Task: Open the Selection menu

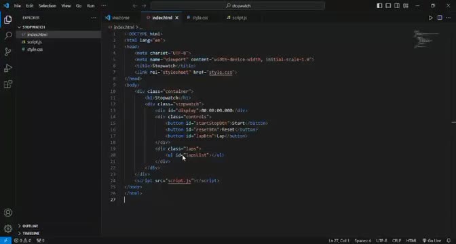Action: (47, 6)
